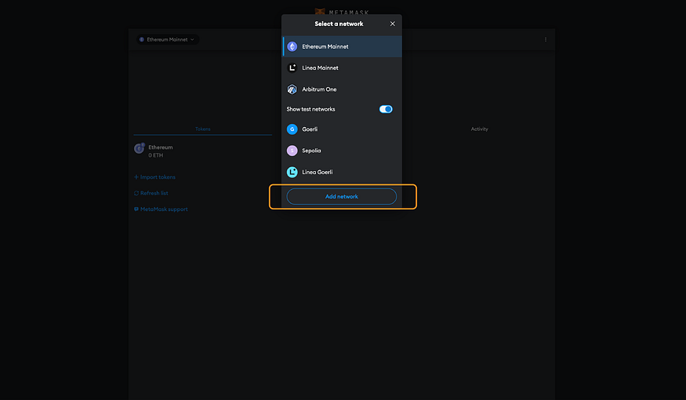686x400 pixels.
Task: Click the Ethereum token icon in token list
Action: [x=139, y=149]
